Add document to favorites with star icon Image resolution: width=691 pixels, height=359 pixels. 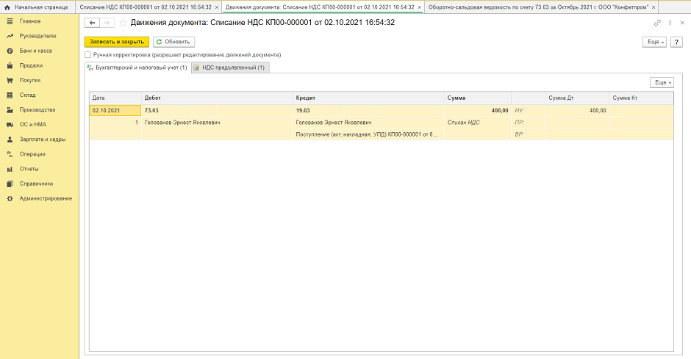pos(123,23)
